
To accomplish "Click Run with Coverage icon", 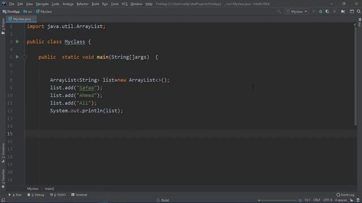I will (327, 11).
